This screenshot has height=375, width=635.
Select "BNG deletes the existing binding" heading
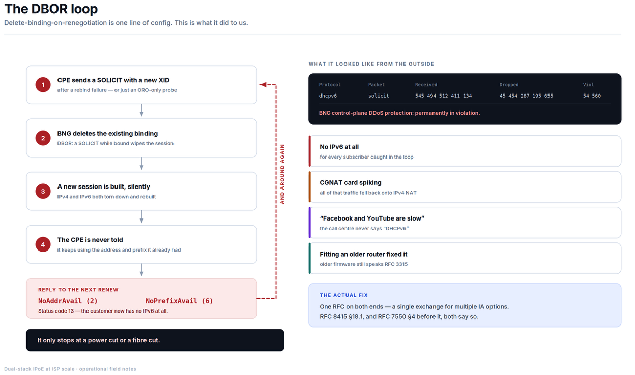click(107, 134)
